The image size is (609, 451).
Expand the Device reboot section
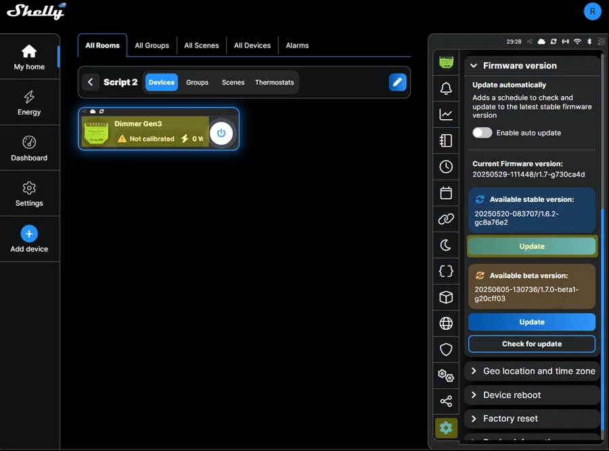pyautogui.click(x=532, y=395)
